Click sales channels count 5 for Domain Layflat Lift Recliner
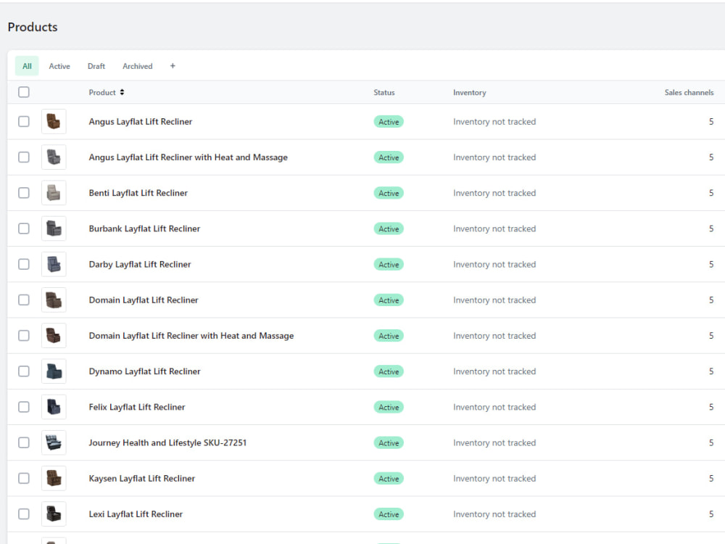 711,300
